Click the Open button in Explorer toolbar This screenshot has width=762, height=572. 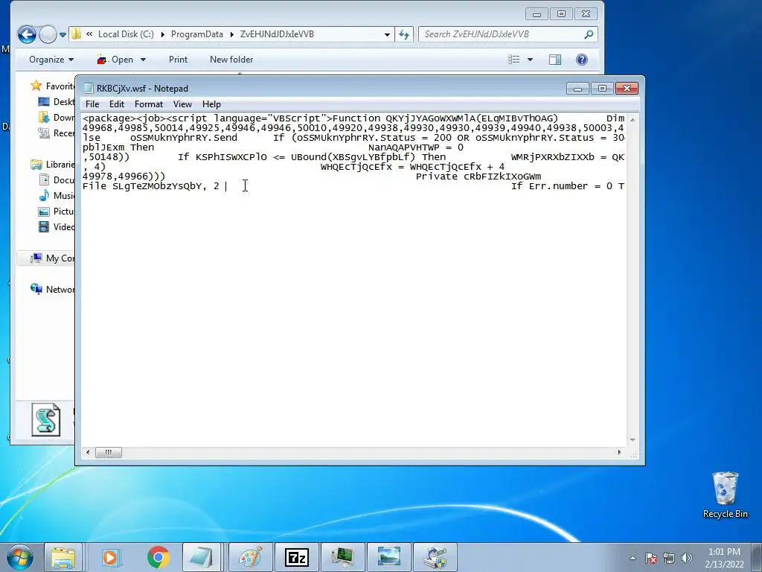(115, 60)
